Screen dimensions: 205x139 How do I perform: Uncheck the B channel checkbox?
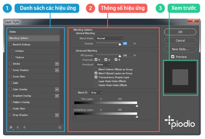tap(116, 60)
